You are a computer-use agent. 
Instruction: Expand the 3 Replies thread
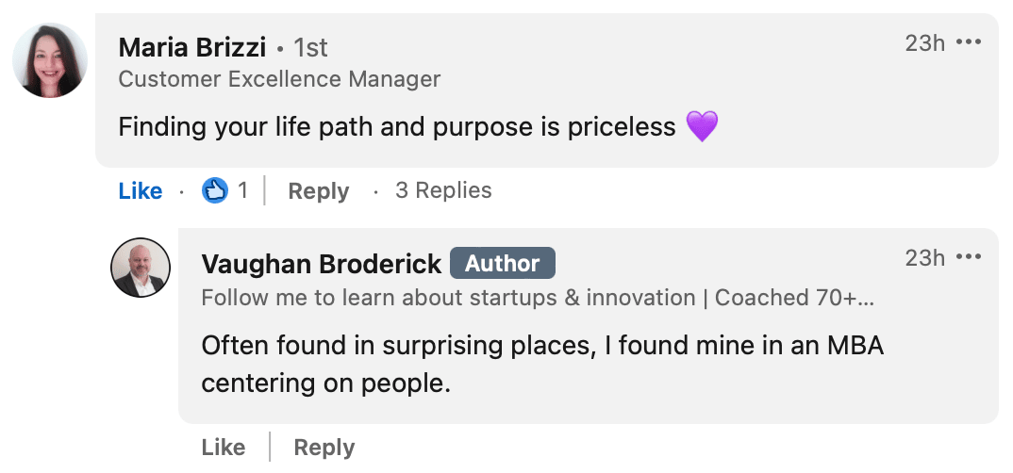[443, 190]
